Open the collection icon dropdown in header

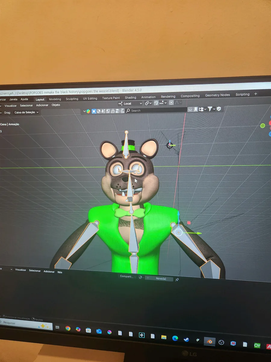click(x=202, y=109)
